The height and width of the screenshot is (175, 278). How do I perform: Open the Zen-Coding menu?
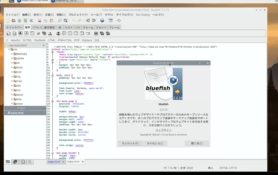143,15
